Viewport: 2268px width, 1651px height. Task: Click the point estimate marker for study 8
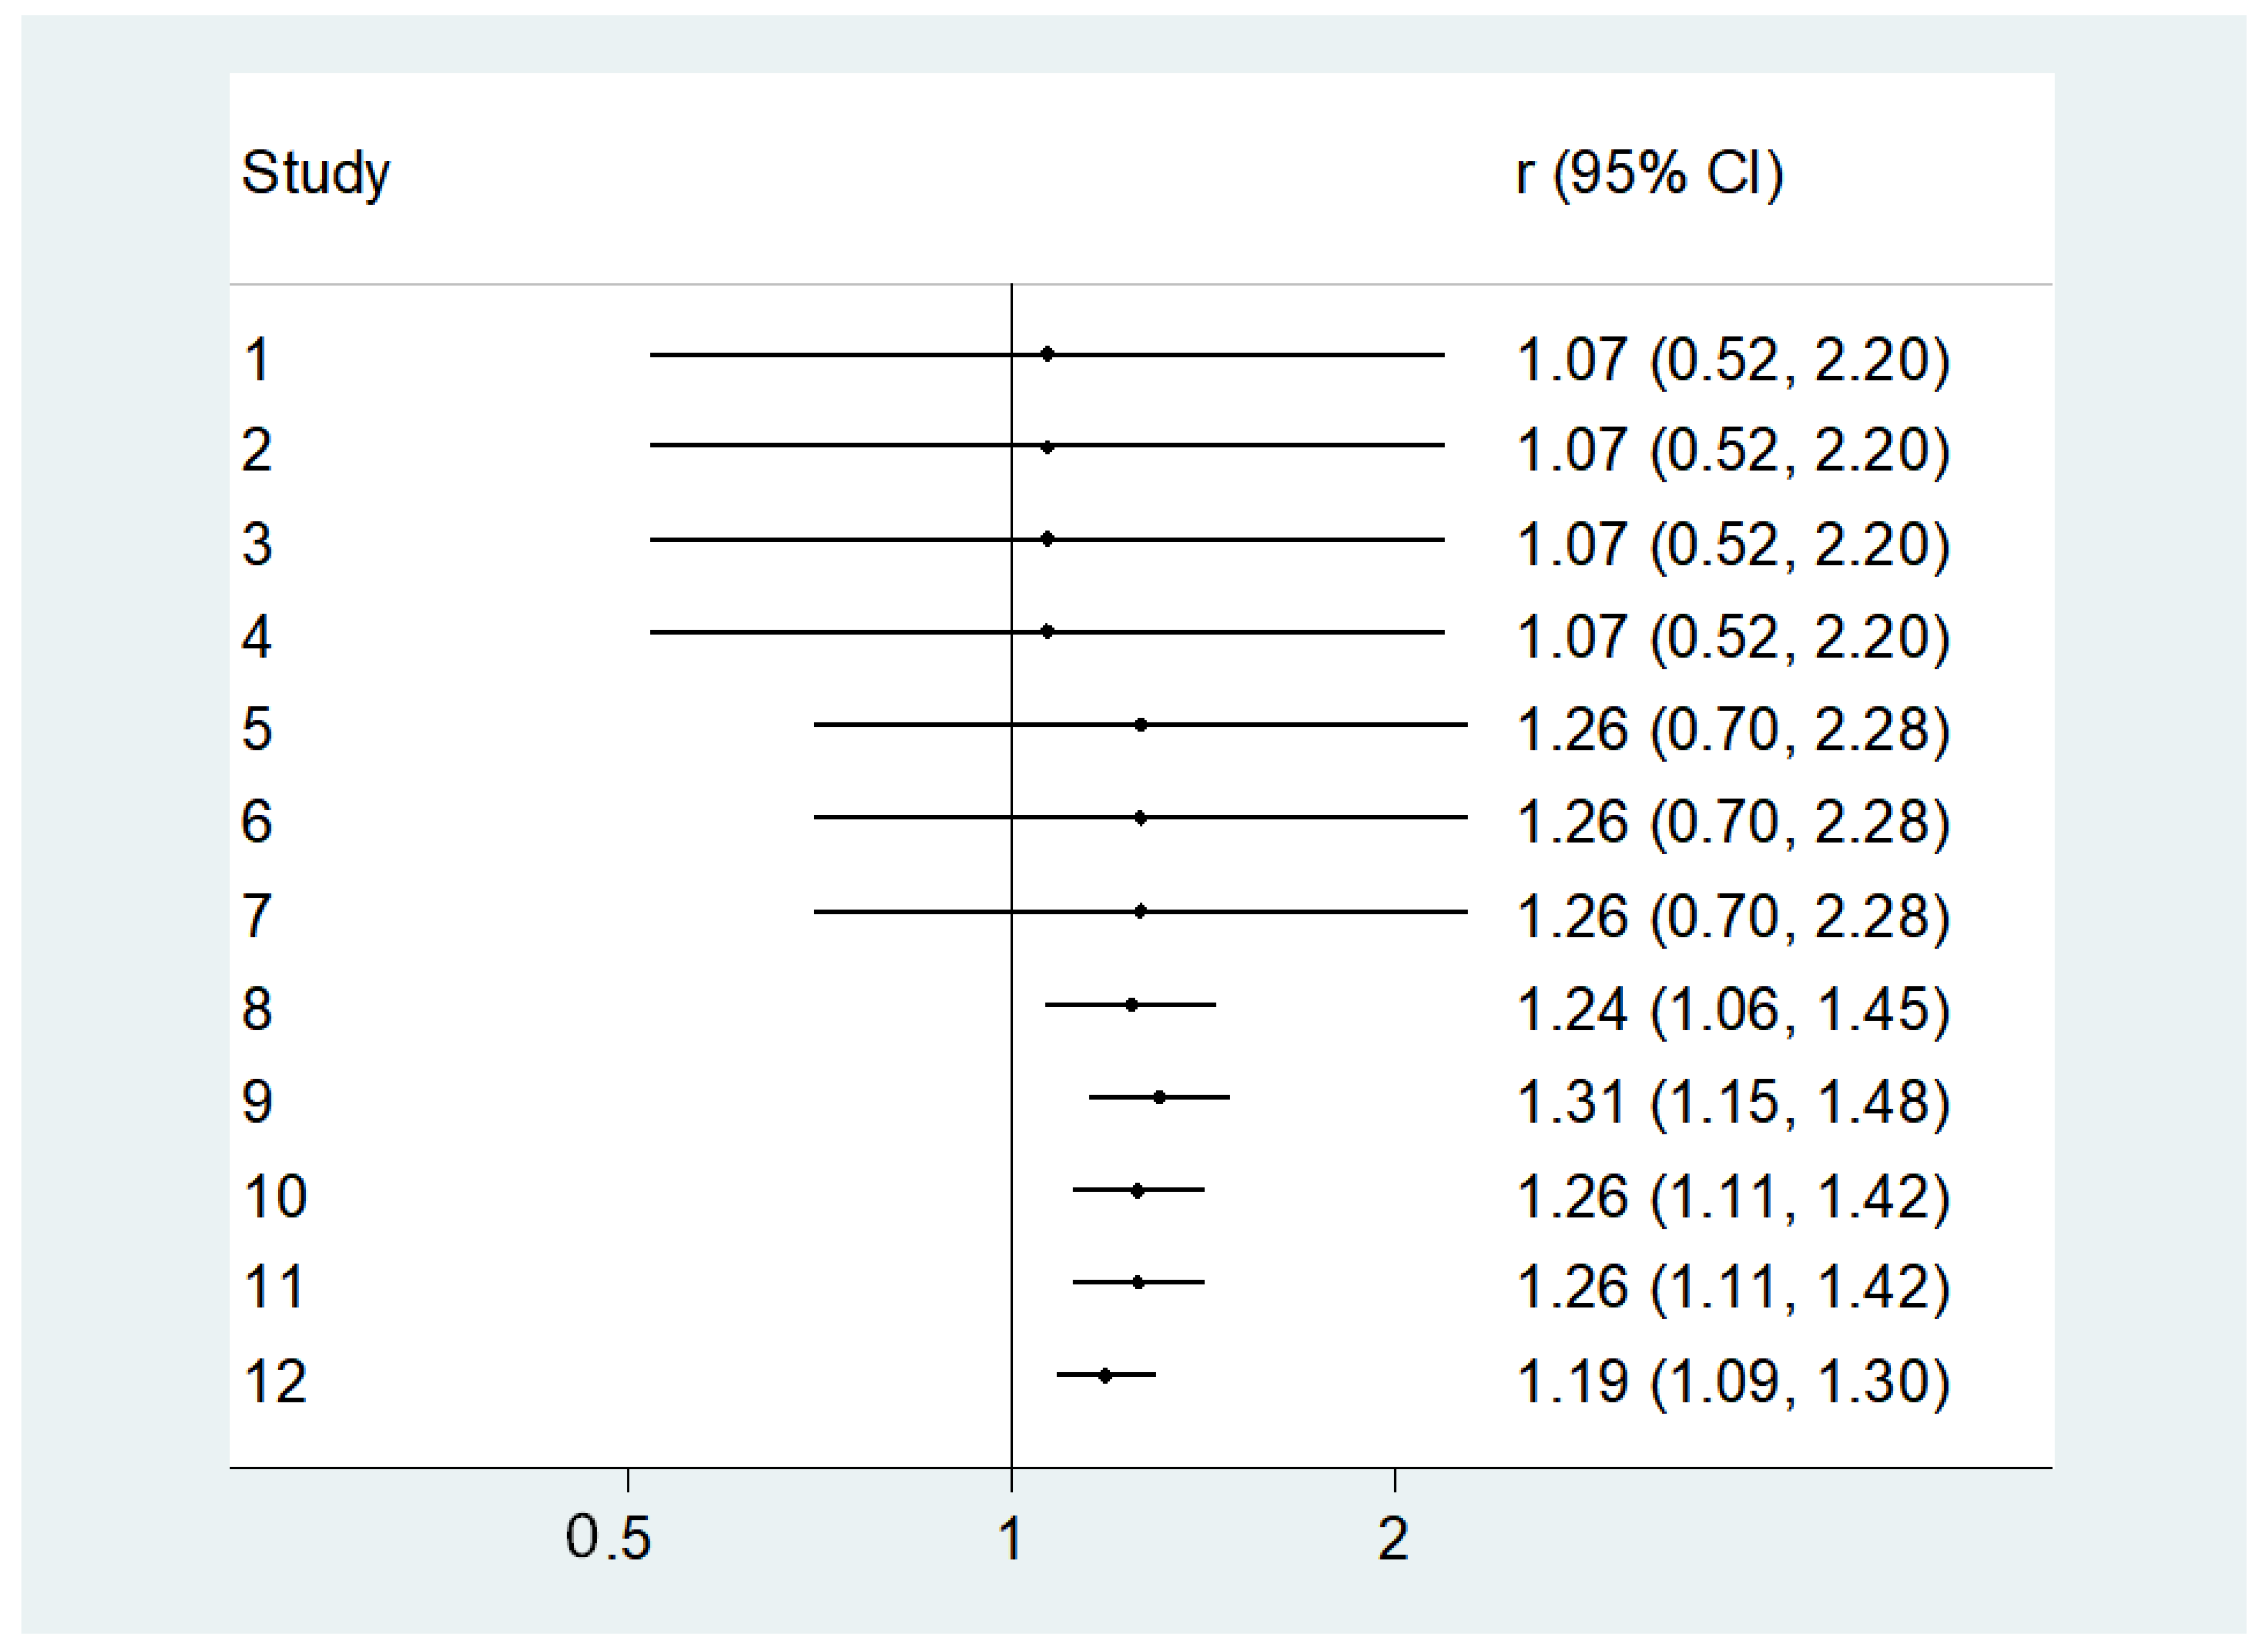[1132, 1005]
